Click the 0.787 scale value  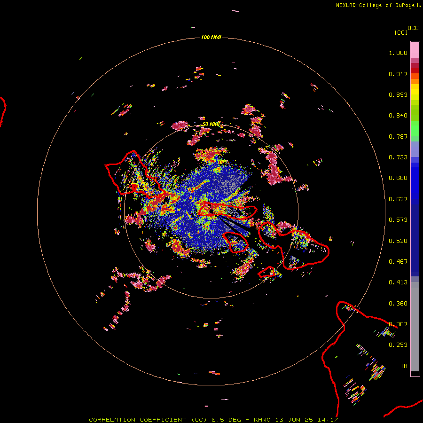pyautogui.click(x=398, y=136)
